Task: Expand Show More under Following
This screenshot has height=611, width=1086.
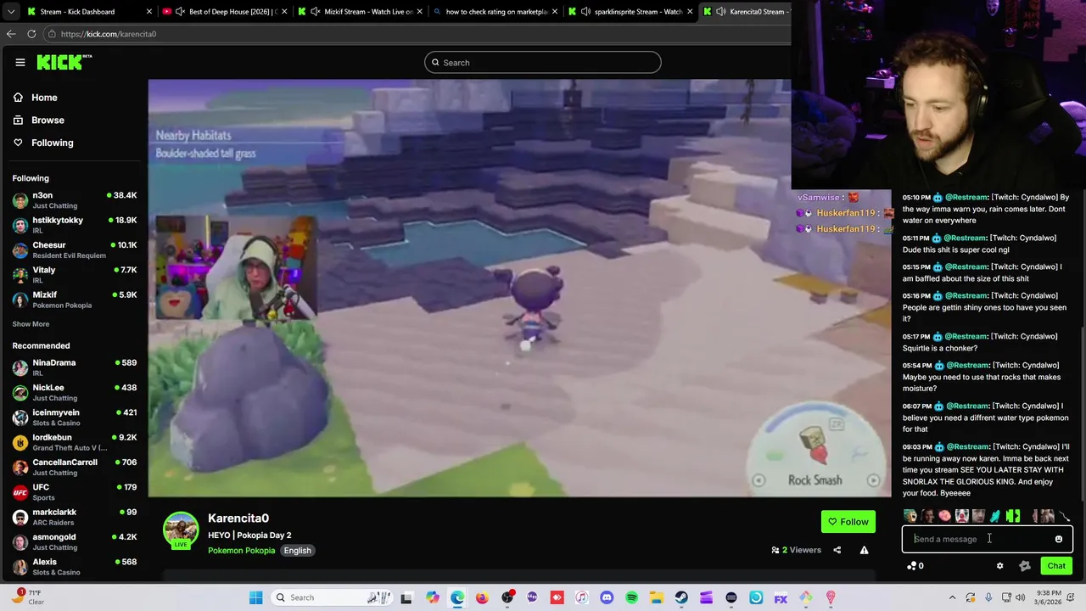Action: (31, 324)
